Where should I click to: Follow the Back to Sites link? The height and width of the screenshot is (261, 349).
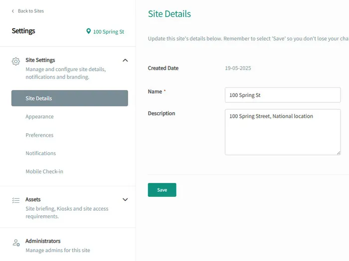pos(30,11)
